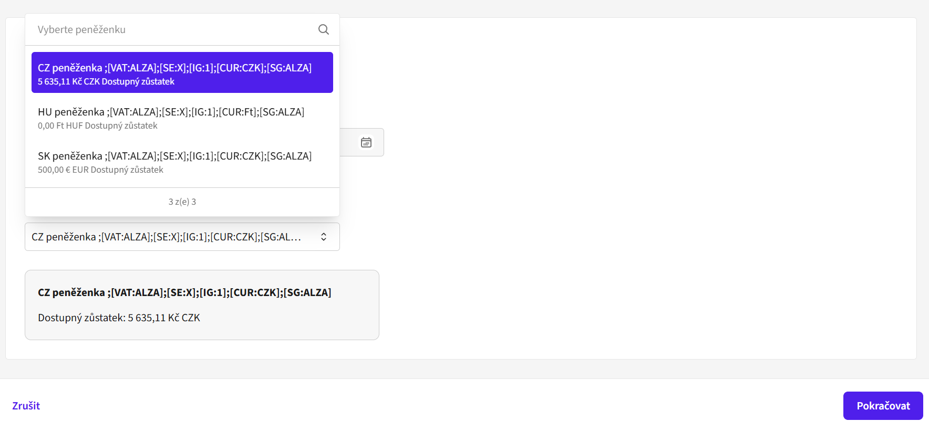The height and width of the screenshot is (432, 929).
Task: Open the wallet combo box showing CZ peněženka
Action: click(x=182, y=237)
